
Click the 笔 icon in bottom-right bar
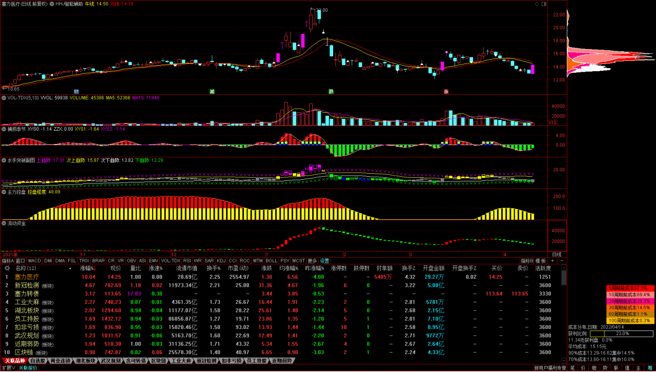tap(573, 368)
